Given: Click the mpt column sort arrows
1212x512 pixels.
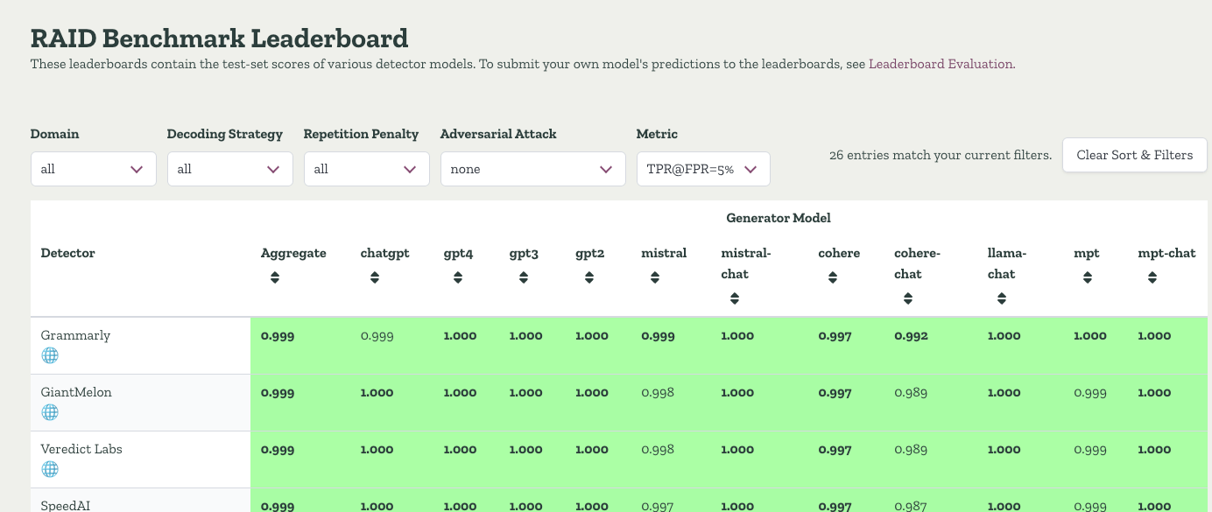Looking at the screenshot, I should tap(1087, 277).
